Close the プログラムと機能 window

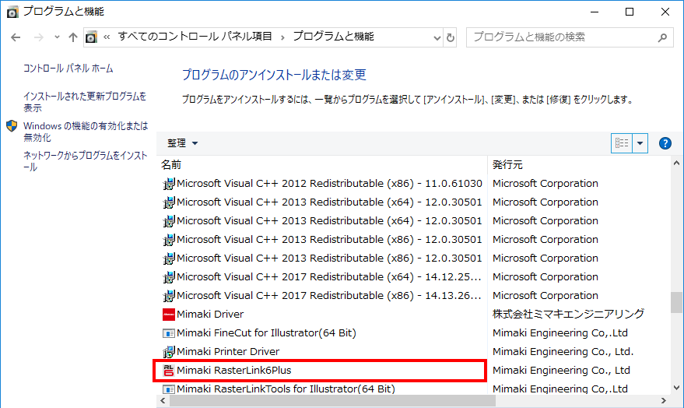[x=665, y=12]
